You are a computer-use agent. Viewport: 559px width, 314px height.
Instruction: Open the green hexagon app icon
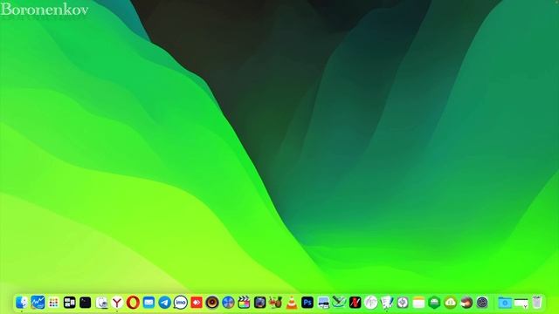pyautogui.click(x=434, y=303)
